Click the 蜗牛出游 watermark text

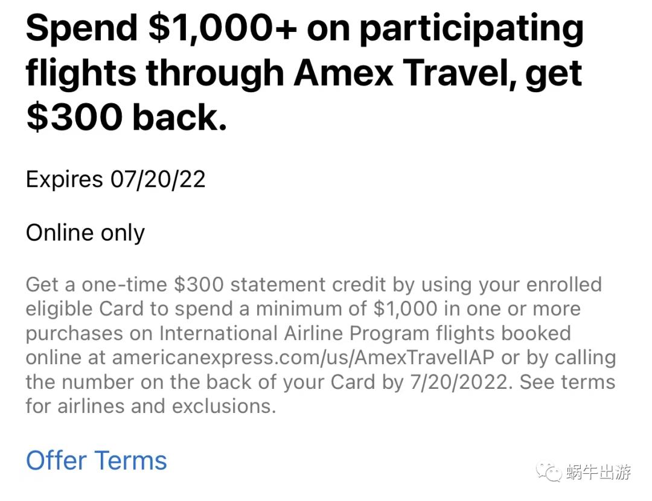coord(599,472)
